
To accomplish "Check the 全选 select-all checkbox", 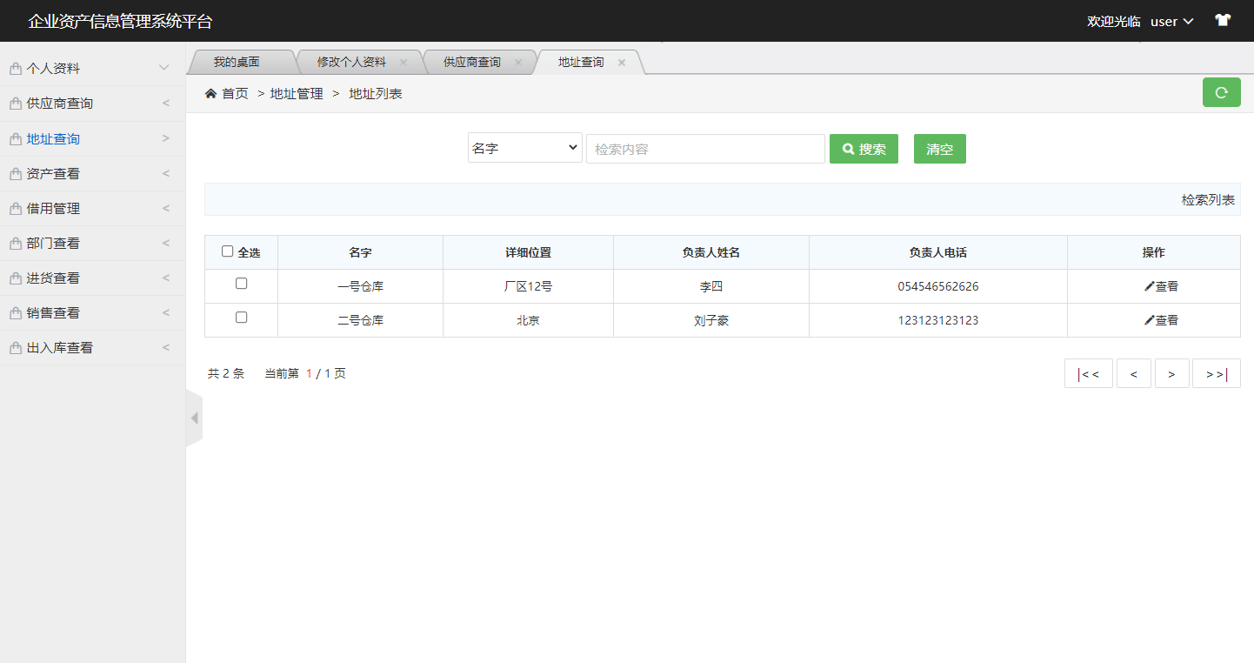I will pos(225,251).
